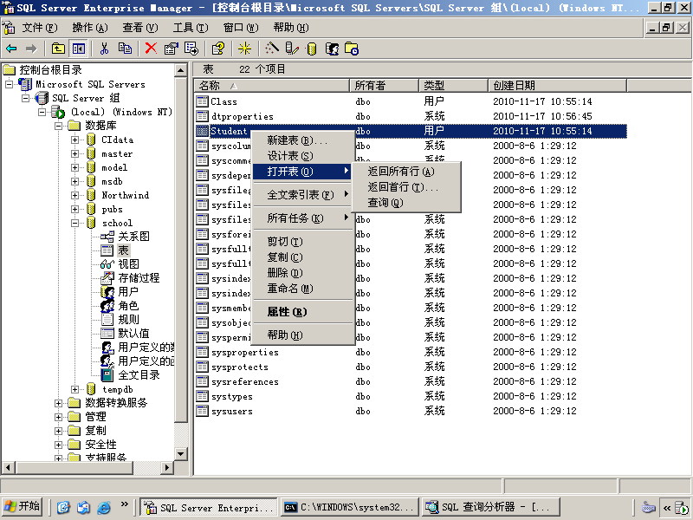Click the tree pane scroll-down arrow
This screenshot has width=693, height=520.
point(181,454)
